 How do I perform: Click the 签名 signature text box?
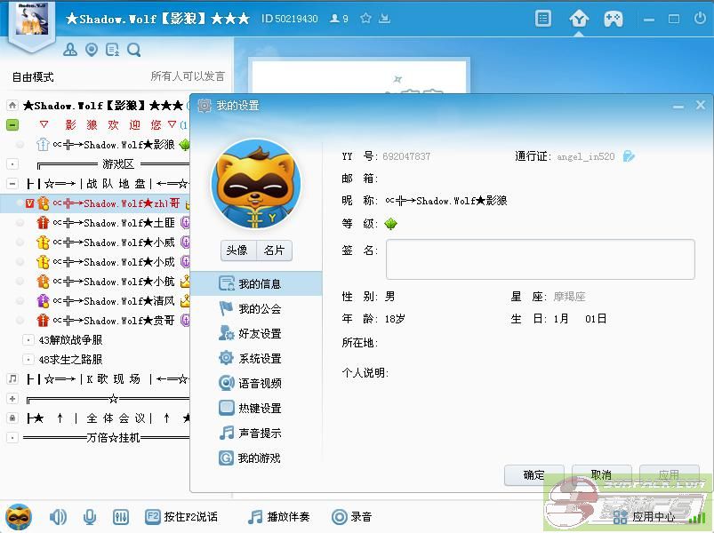click(x=541, y=259)
